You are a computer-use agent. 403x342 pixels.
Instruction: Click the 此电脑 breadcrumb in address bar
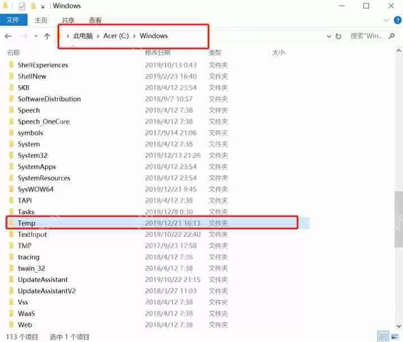tap(83, 36)
